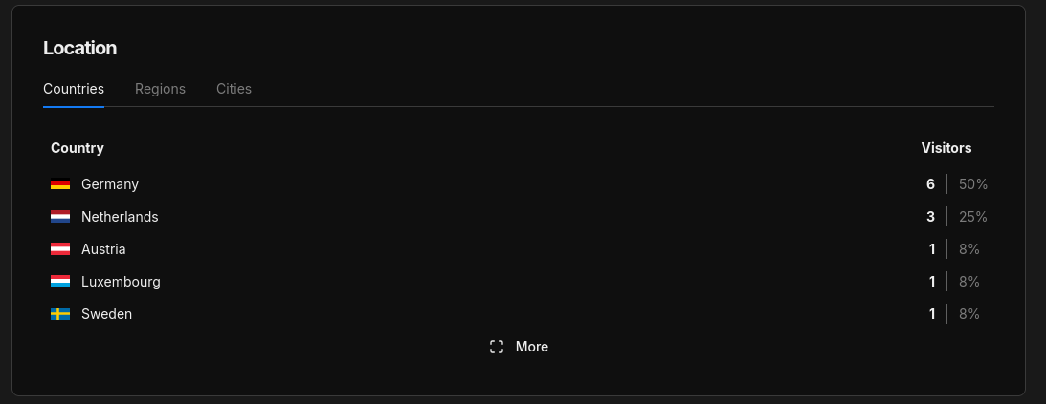Click the Austria country name
Screen dimensions: 1046x404
click(x=103, y=249)
